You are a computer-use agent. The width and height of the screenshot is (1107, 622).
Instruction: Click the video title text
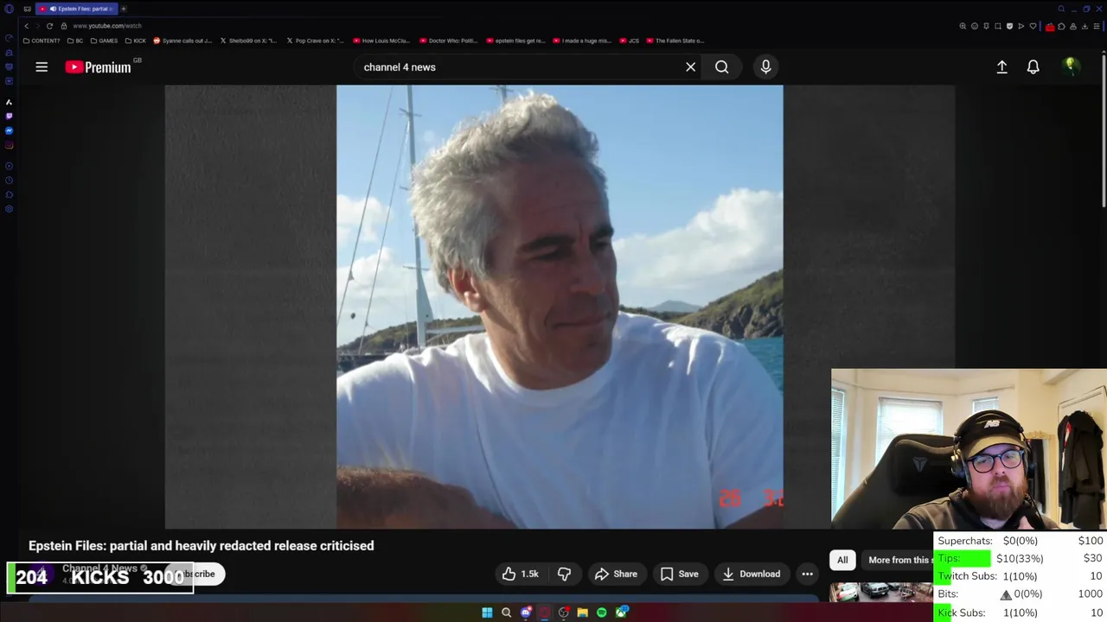pyautogui.click(x=202, y=546)
